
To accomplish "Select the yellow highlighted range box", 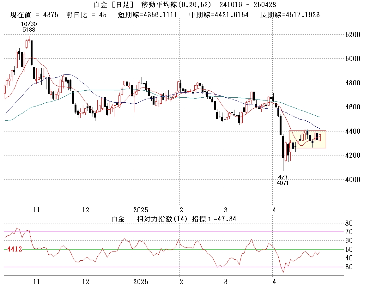I will tap(307, 139).
